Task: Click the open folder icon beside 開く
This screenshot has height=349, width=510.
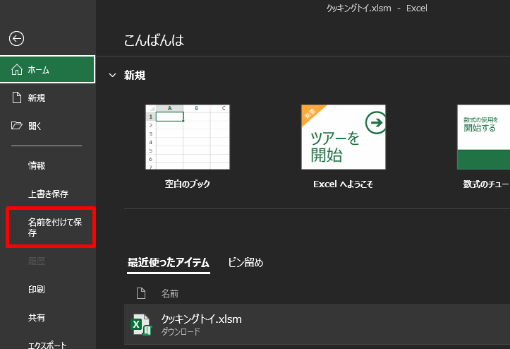Action: [18, 126]
